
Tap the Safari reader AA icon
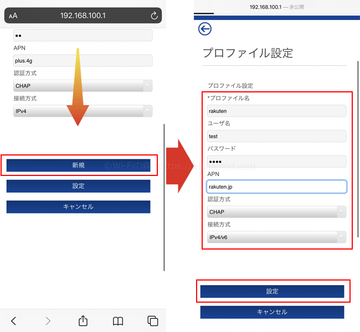click(13, 16)
